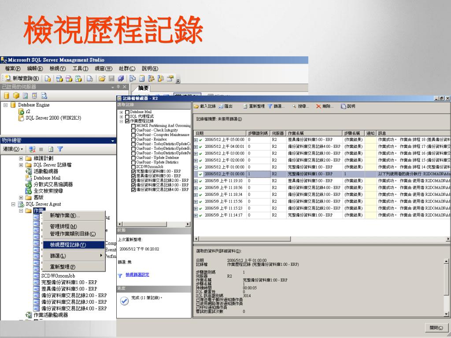Check the SQL 代理程式 log checkbox
The width and height of the screenshot is (451, 338).
pyautogui.click(x=127, y=117)
